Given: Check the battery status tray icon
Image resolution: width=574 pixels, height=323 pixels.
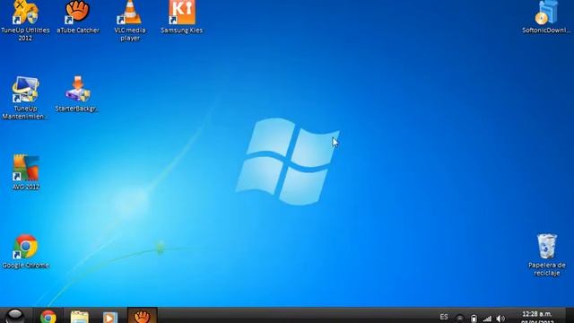Looking at the screenshot, I should click(474, 319).
